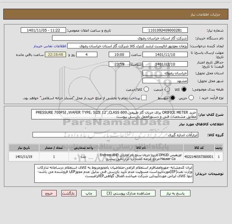Click the price validity date 1401/12/10
Image resolution: width=232 pixels, height=224 pixels.
coord(165,64)
